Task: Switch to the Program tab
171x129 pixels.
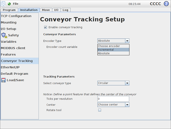Action: tap(9, 10)
